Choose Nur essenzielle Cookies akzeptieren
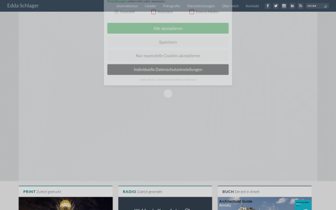Viewport: 336px width, 210px height. coord(168,55)
